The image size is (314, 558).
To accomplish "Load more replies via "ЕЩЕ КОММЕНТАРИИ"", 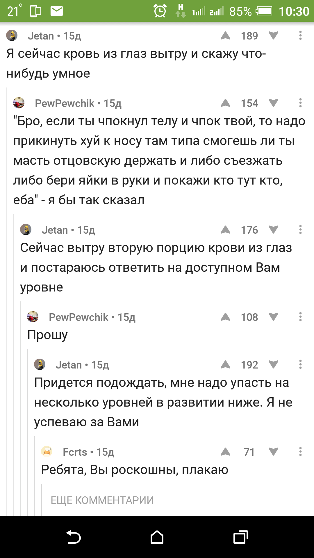I will point(102,500).
